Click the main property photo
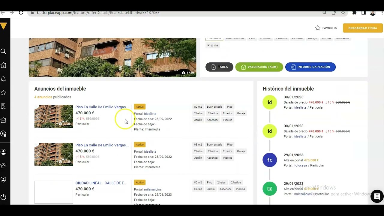This screenshot has width=384, height=216. click(x=112, y=58)
